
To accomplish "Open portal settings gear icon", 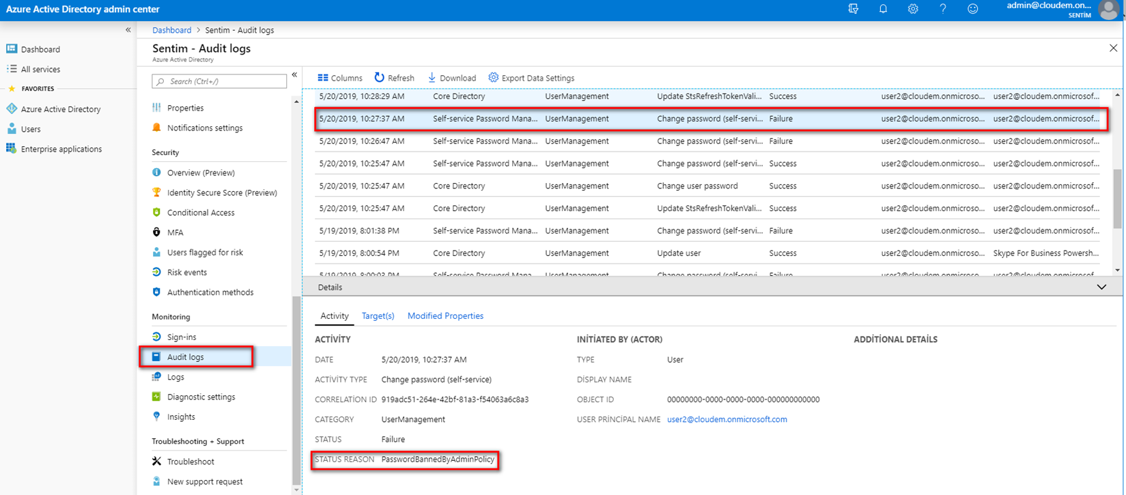I will click(913, 9).
